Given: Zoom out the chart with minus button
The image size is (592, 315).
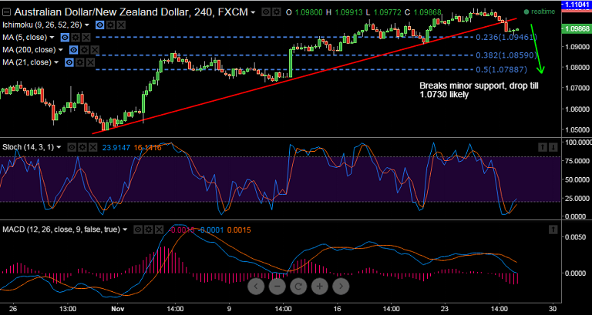Looking at the screenshot, I should tap(277, 286).
